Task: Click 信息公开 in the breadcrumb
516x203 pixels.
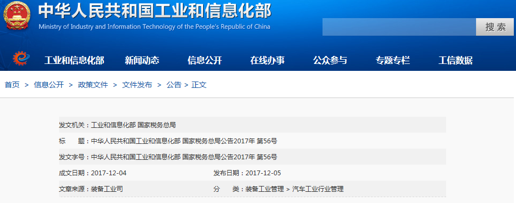Action: pos(49,85)
